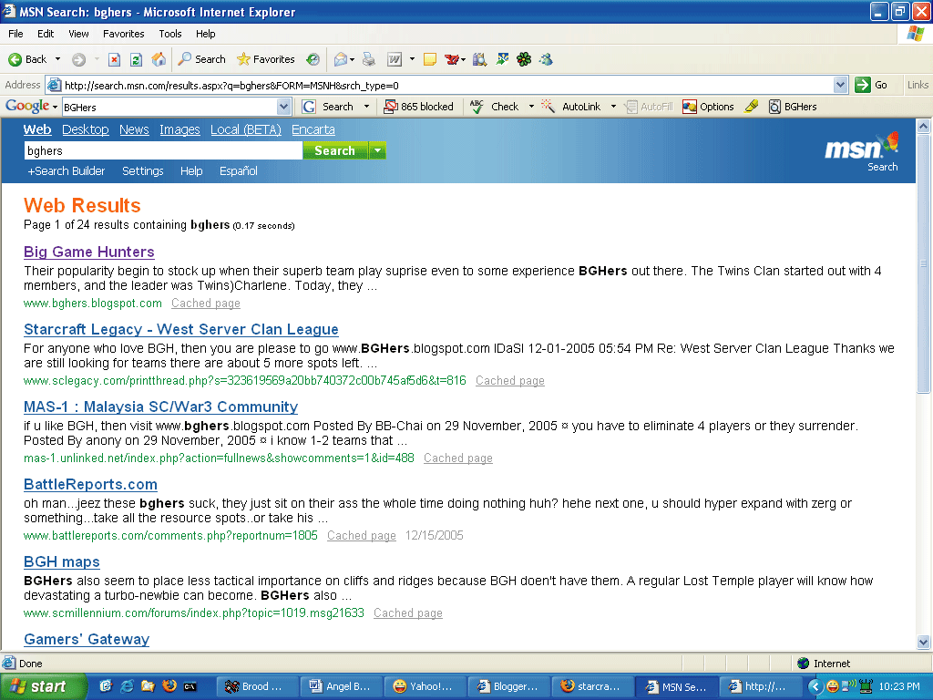Open the Mail icon dropdown arrow
The image size is (933, 700).
pyautogui.click(x=353, y=59)
